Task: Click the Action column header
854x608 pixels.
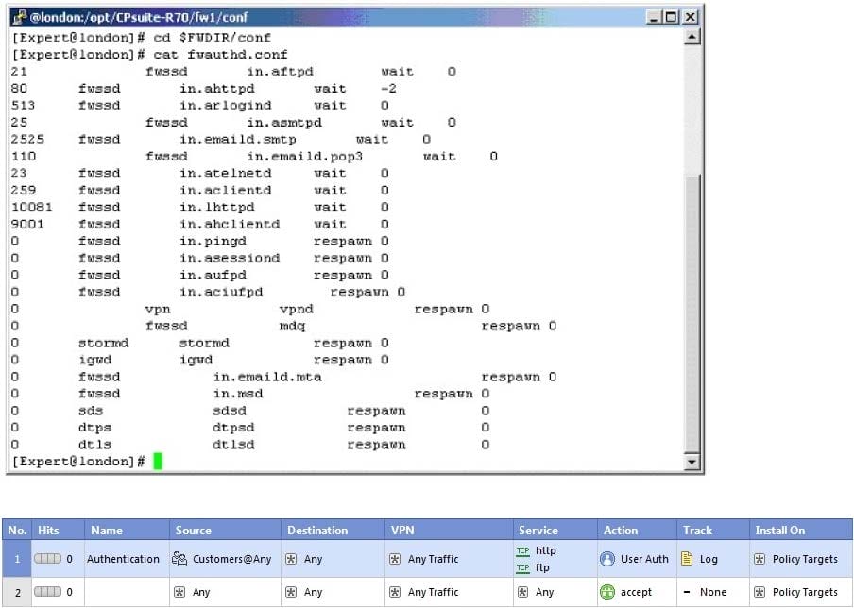Action: click(x=637, y=531)
